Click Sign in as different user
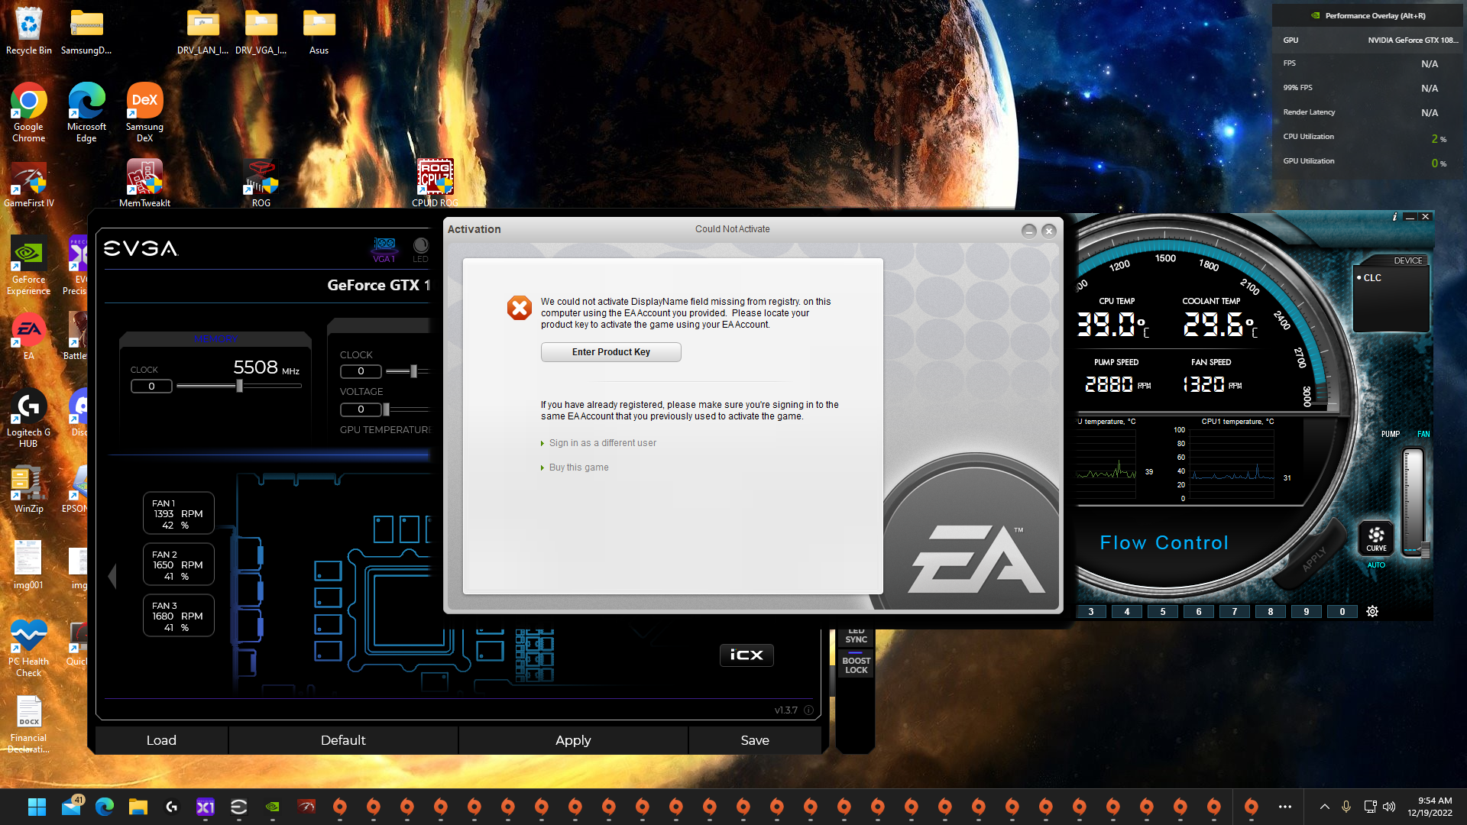The image size is (1467, 825). tap(602, 443)
